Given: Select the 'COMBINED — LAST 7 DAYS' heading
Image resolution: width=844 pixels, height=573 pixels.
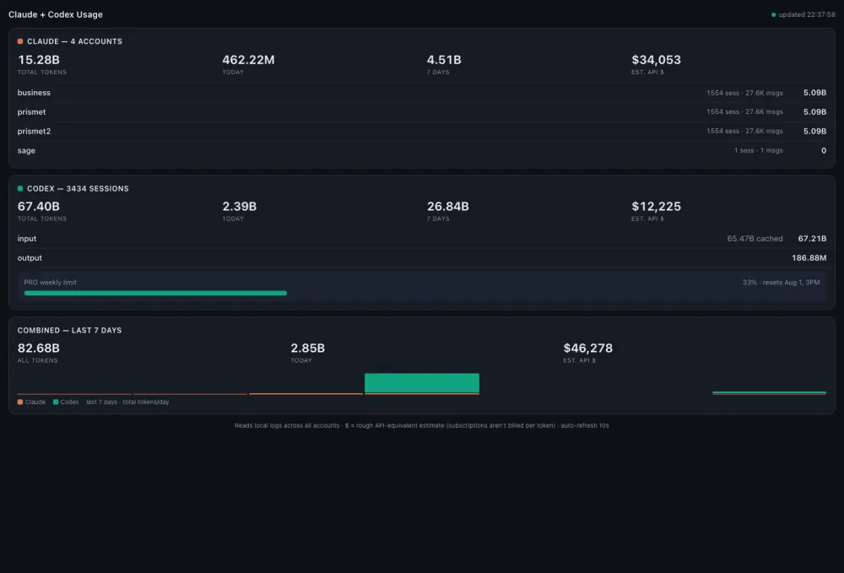Looking at the screenshot, I should coord(69,330).
